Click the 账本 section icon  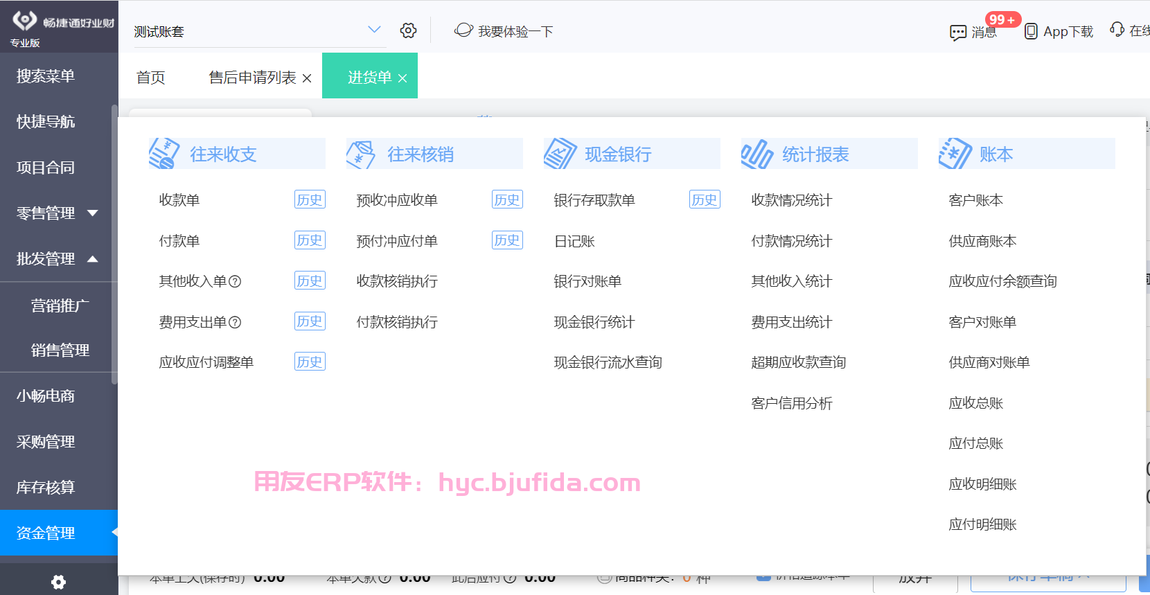tap(955, 153)
